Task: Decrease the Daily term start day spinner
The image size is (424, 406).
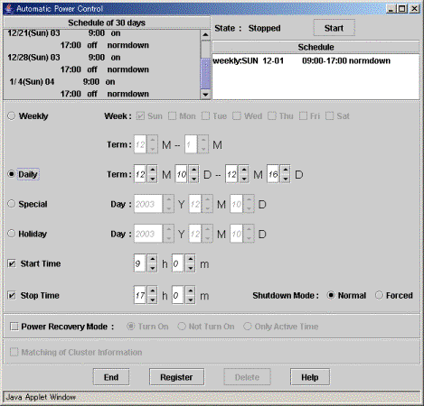Action: 193,179
